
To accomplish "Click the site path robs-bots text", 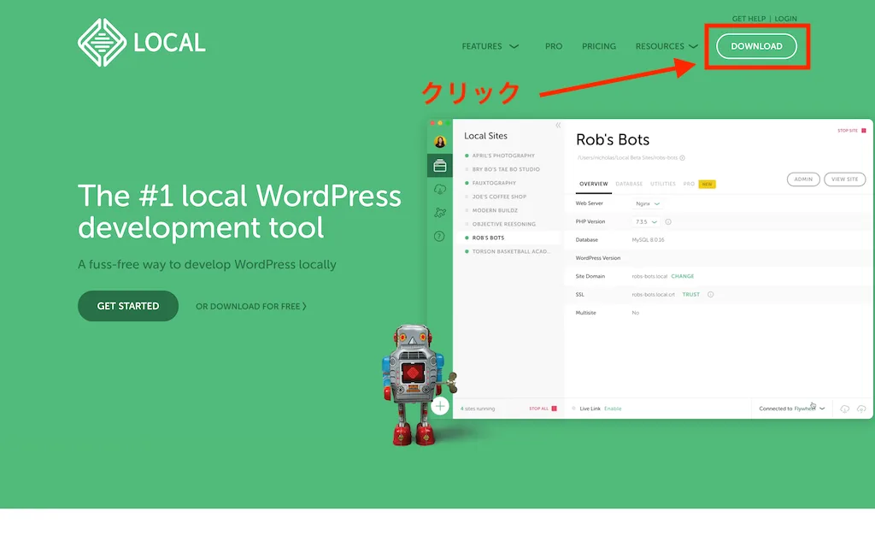I will tap(627, 158).
